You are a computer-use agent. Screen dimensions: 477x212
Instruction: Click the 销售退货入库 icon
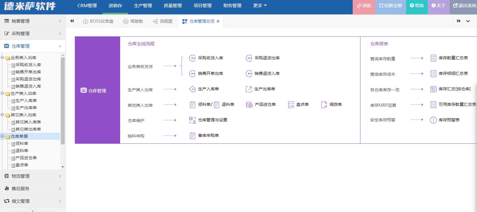click(249, 74)
